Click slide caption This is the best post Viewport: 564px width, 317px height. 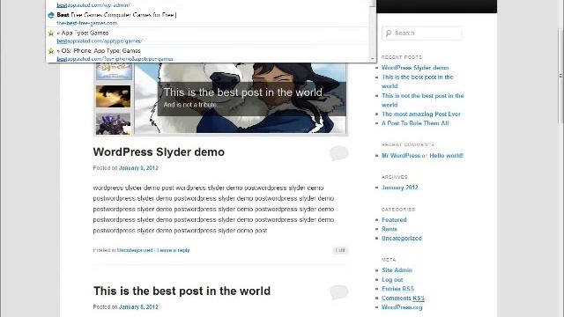coord(243,92)
